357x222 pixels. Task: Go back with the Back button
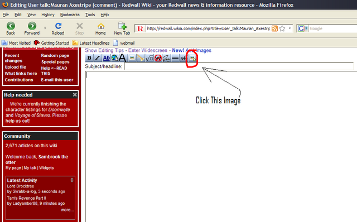click(11, 28)
